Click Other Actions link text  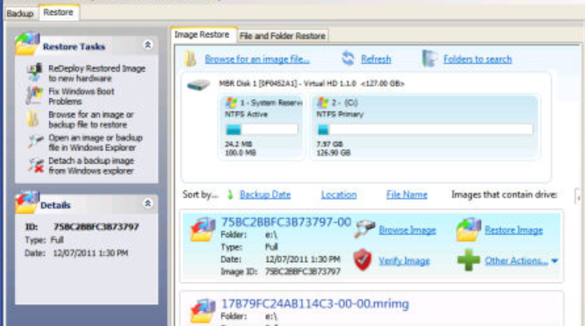coord(517,261)
